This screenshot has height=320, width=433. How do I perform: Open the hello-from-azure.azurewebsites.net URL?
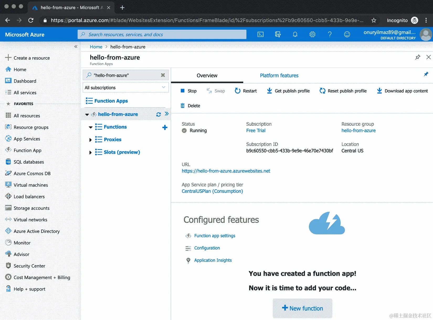coord(226,171)
